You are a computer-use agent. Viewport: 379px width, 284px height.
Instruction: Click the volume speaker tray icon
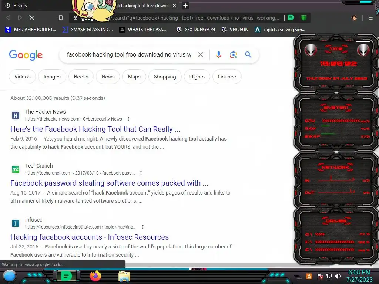338,276
